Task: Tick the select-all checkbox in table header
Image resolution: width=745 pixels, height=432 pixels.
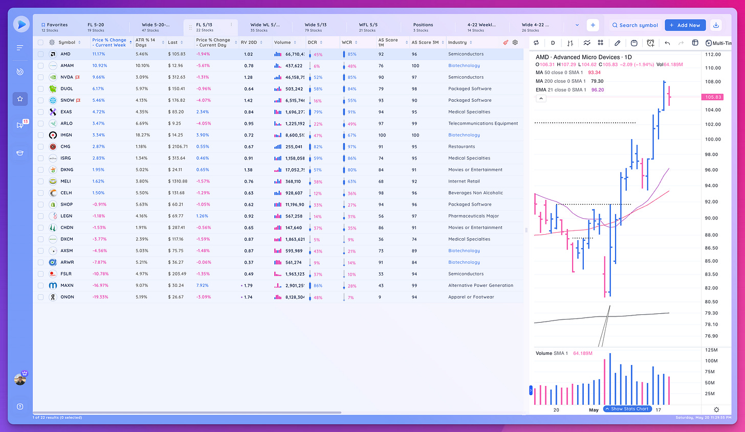Action: (41, 42)
